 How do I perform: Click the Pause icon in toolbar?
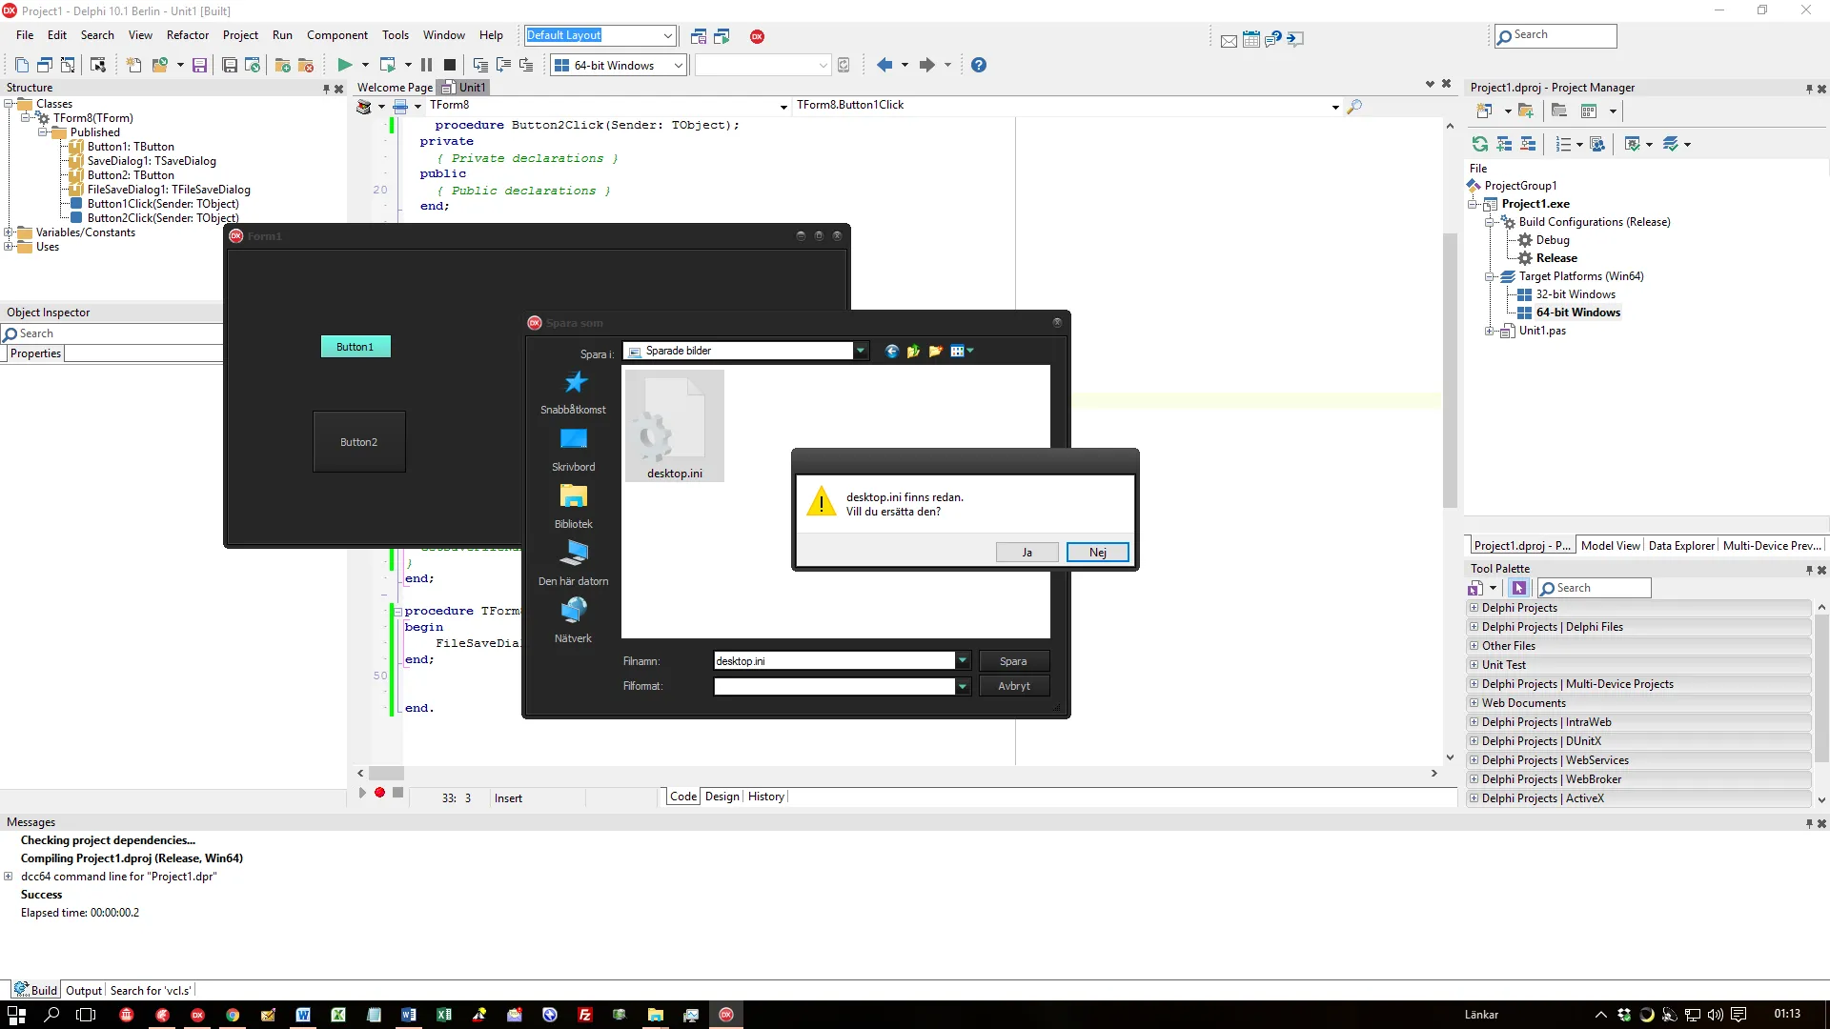coord(426,65)
